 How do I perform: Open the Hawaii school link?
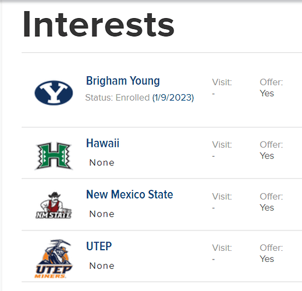coord(102,143)
